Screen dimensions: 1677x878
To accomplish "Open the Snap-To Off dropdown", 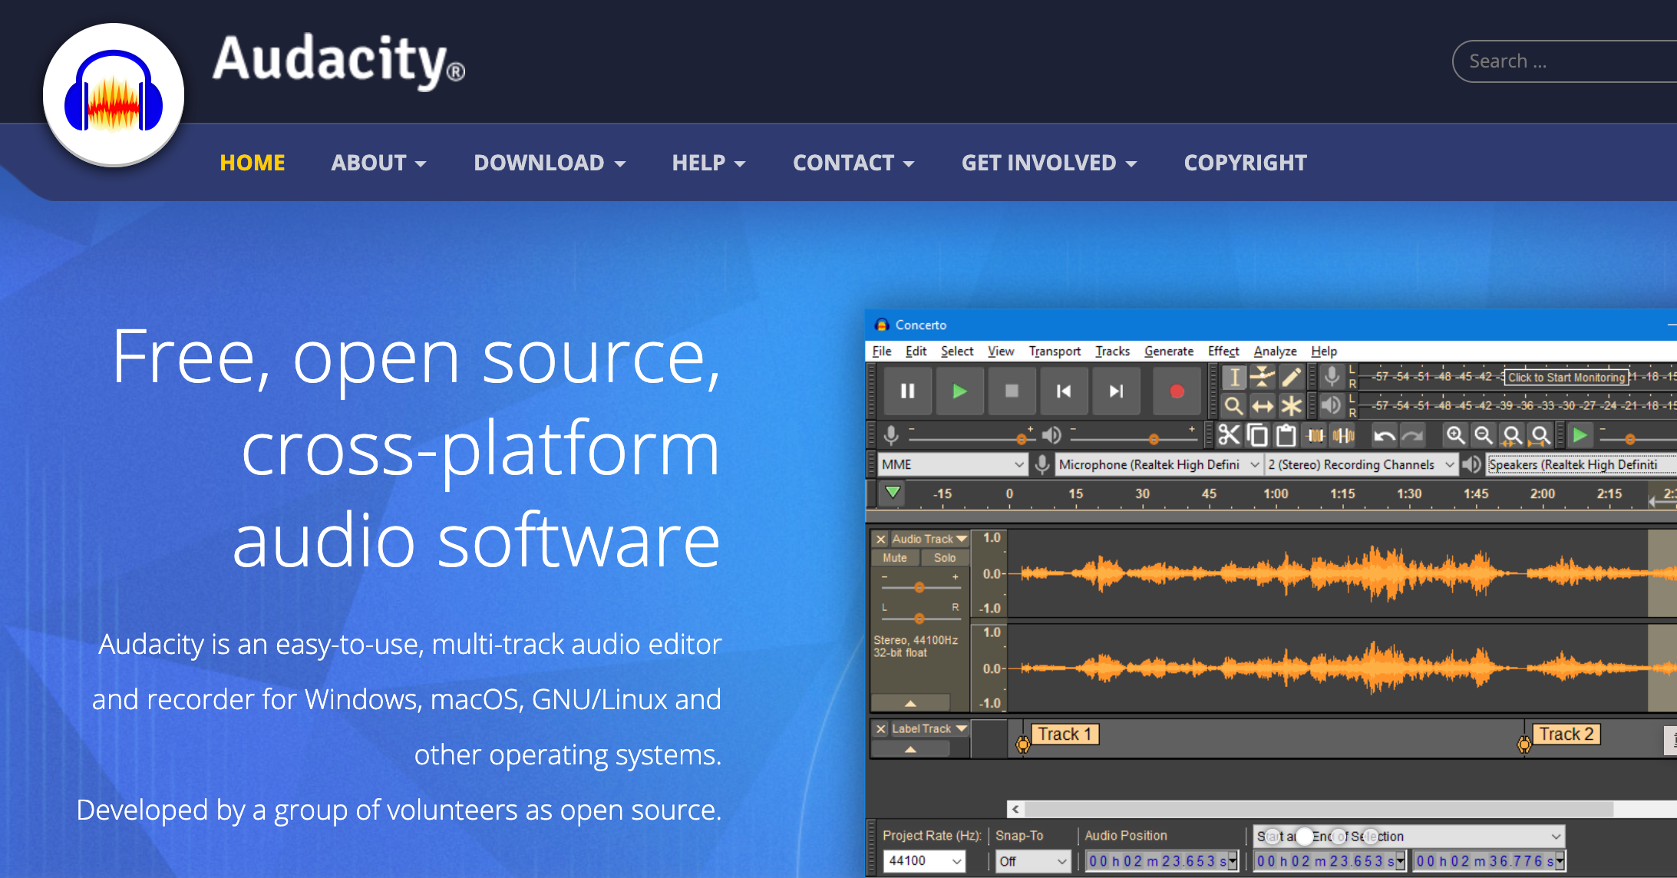I will coord(1032,861).
